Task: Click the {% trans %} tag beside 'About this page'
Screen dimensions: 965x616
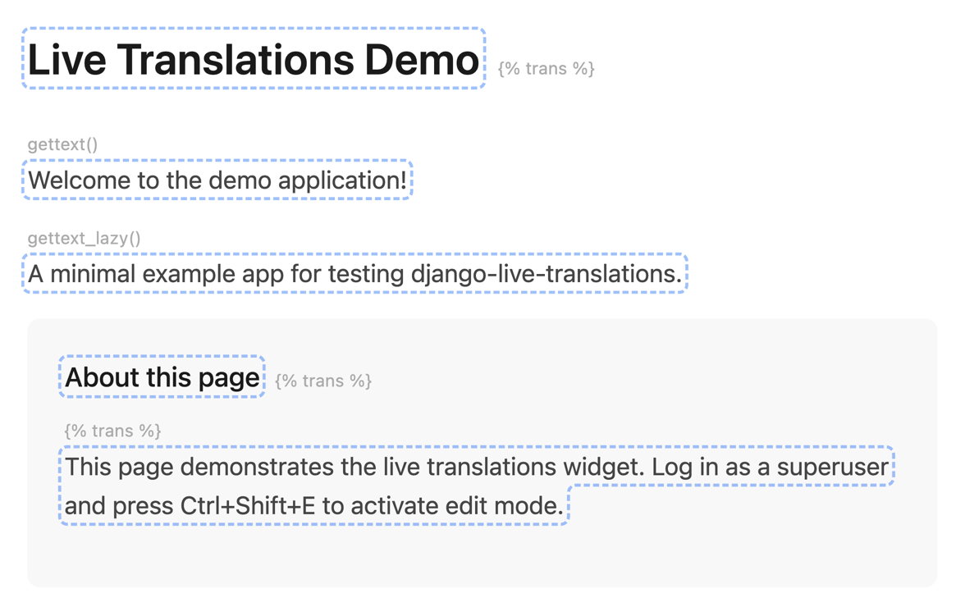Action: coord(323,381)
